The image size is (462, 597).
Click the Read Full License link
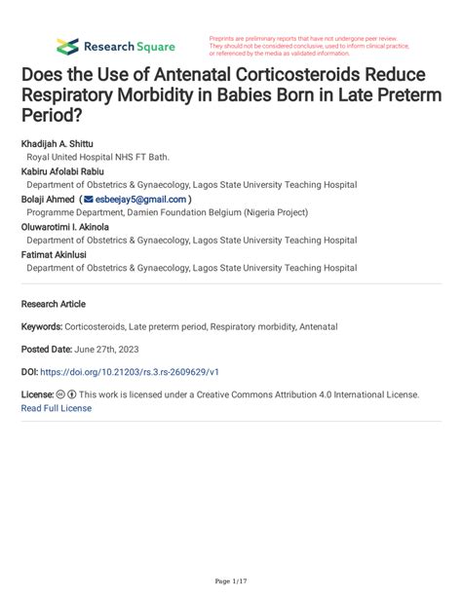pyautogui.click(x=57, y=408)
